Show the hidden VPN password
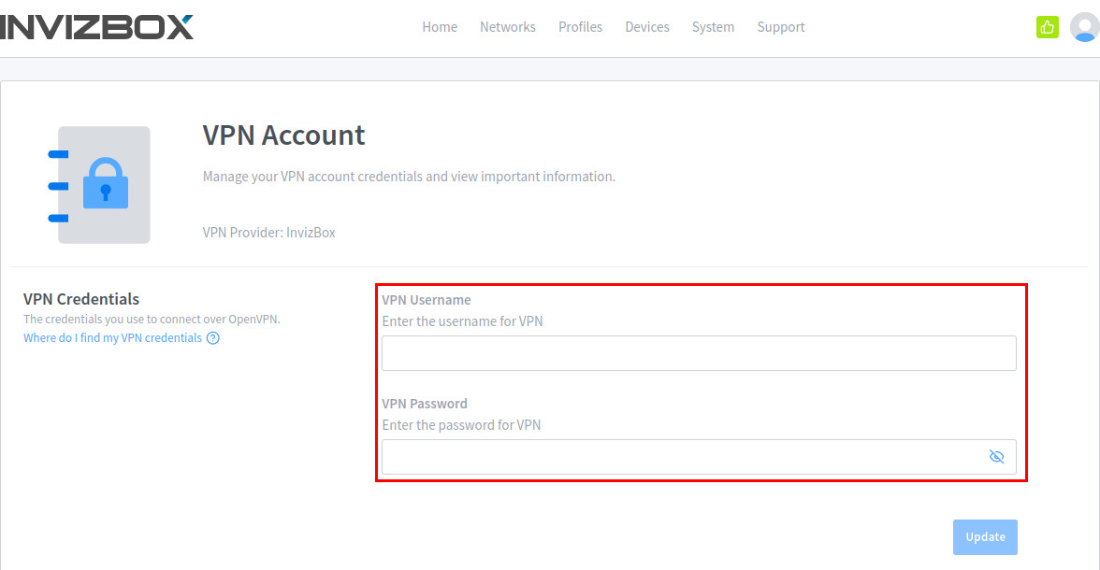This screenshot has height=570, width=1100. (996, 457)
